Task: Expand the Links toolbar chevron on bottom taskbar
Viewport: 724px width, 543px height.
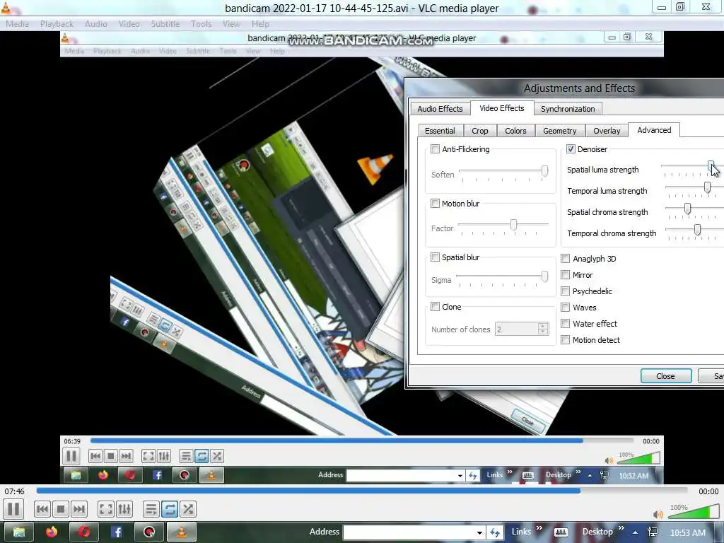Action: [539, 528]
